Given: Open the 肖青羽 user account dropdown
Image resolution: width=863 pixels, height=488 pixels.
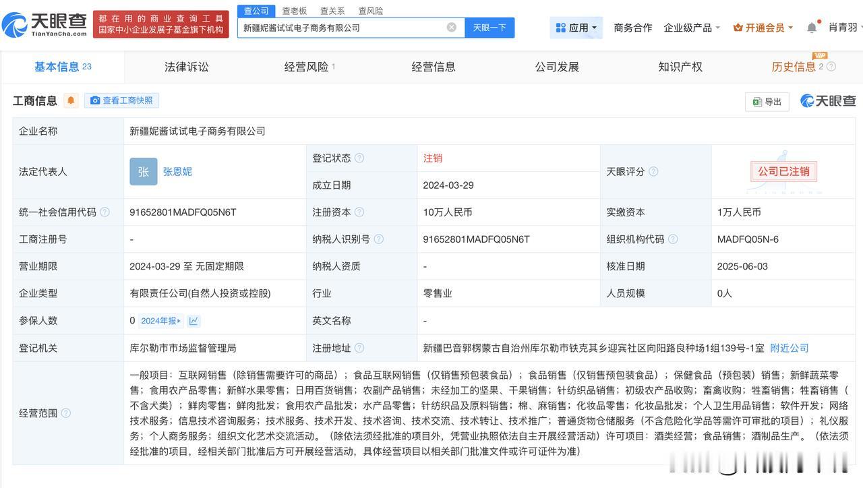Looking at the screenshot, I should (x=846, y=28).
